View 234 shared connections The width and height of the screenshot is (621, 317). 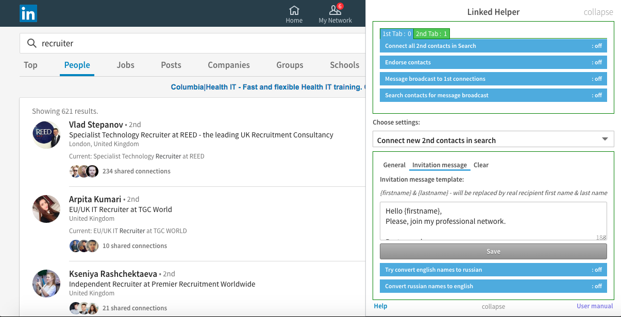point(136,171)
